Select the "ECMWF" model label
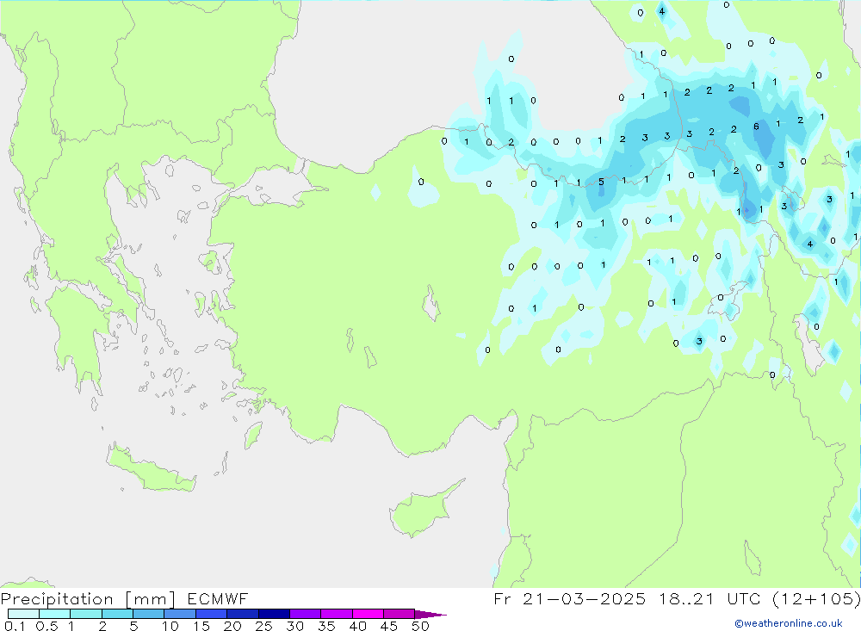 pos(218,598)
